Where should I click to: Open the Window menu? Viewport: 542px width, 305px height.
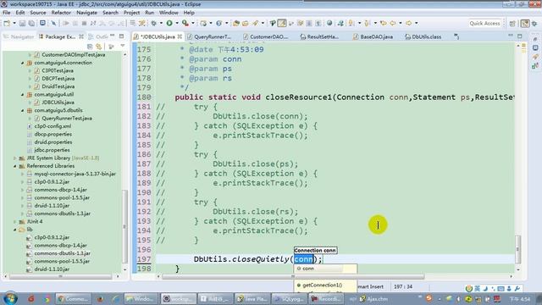[x=169, y=13]
